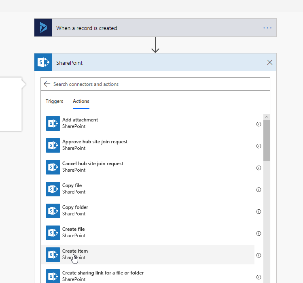Choose the Create file action

click(148, 232)
